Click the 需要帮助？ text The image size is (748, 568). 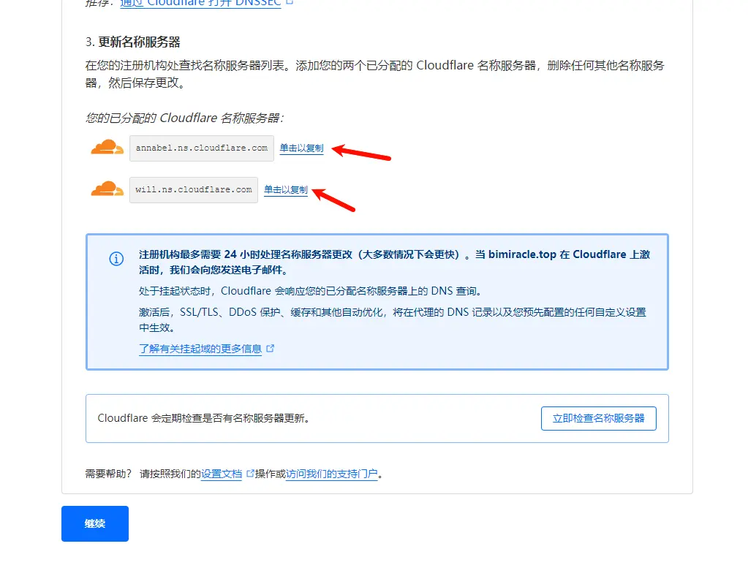[x=108, y=474]
